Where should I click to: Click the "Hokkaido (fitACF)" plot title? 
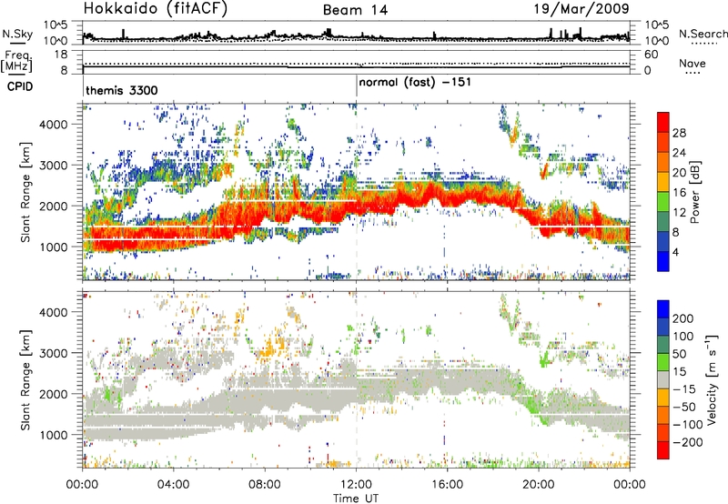point(156,9)
